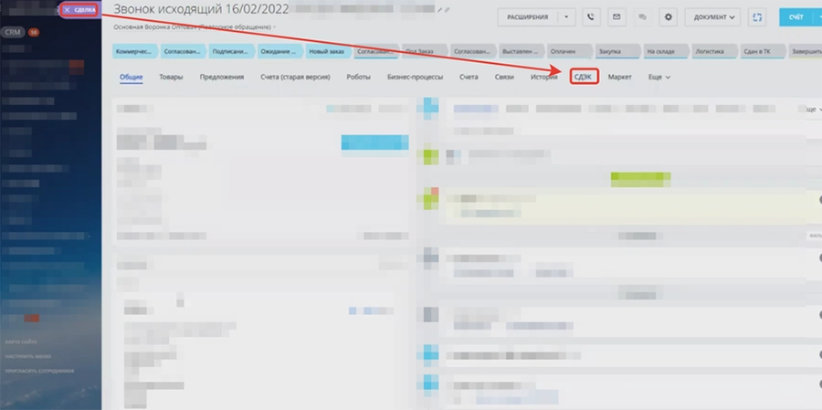Set deal stage to Оплачен

coord(570,51)
